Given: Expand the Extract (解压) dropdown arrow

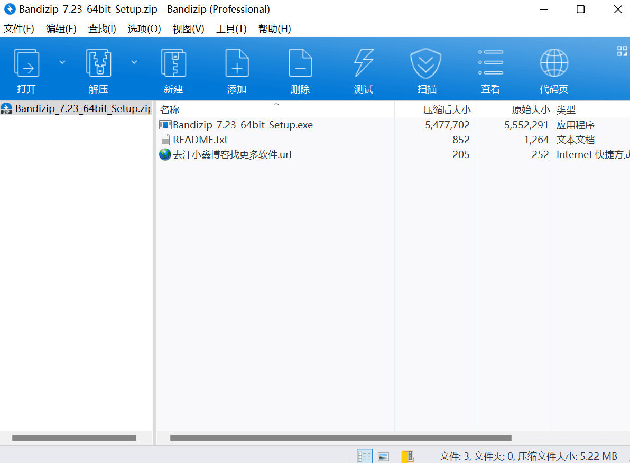Looking at the screenshot, I should click(134, 62).
